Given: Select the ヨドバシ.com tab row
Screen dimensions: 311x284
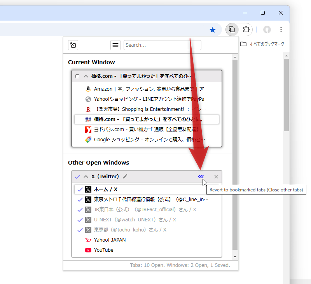Looking at the screenshot, I should click(147, 130).
